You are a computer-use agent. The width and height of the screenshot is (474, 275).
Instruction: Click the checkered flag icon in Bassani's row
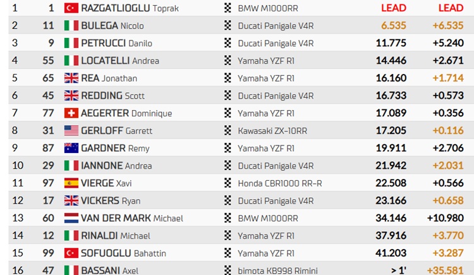tap(228, 270)
